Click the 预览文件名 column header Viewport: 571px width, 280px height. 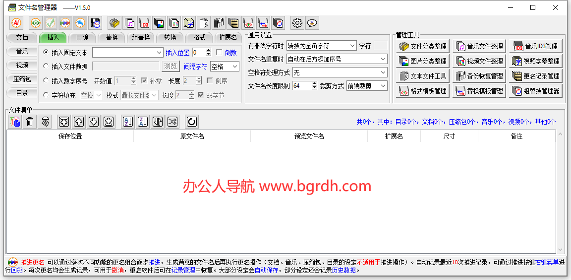(x=309, y=137)
